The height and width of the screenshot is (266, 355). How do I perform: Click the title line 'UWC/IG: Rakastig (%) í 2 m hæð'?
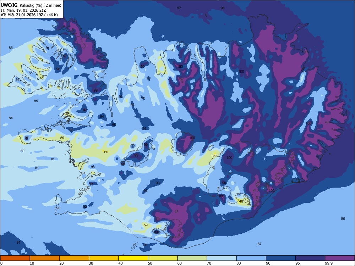click(x=31, y=5)
